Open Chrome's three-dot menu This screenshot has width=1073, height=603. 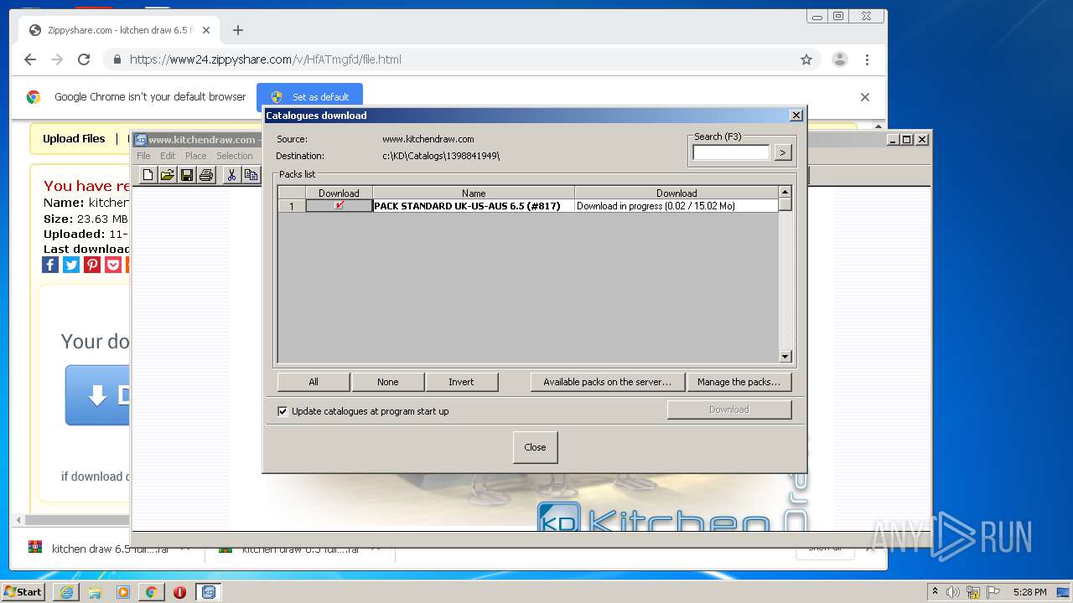point(867,59)
